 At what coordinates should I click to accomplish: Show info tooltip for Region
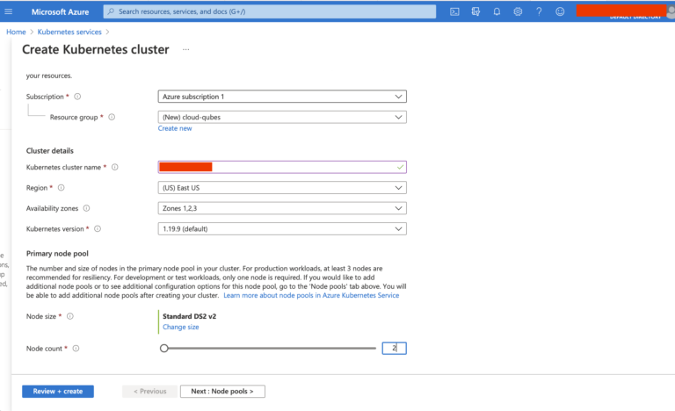62,188
